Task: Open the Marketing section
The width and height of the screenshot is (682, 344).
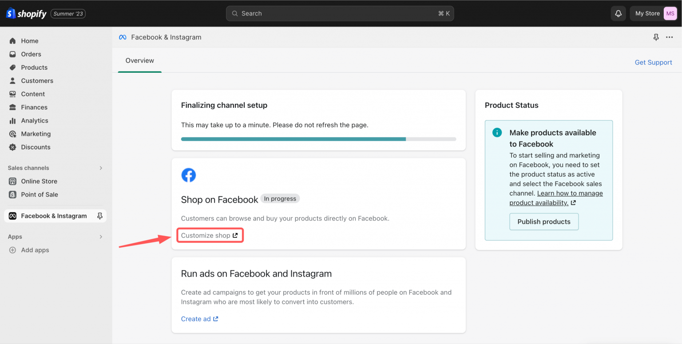Action: tap(36, 134)
